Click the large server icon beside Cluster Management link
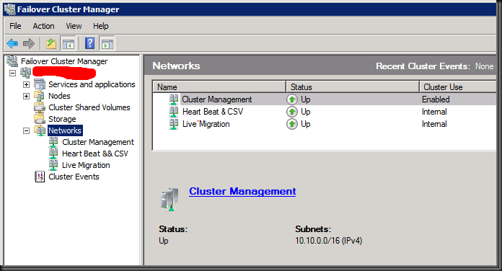 pos(169,200)
